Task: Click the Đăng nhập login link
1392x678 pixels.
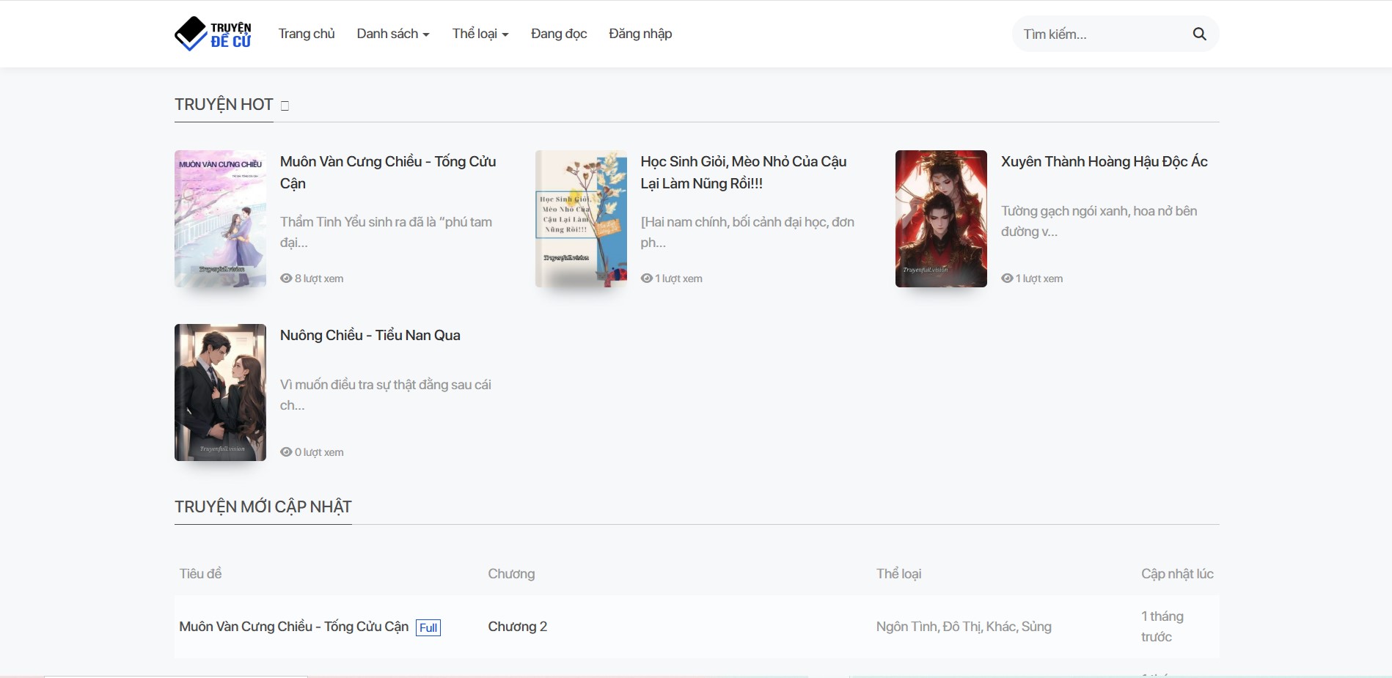Action: (640, 34)
